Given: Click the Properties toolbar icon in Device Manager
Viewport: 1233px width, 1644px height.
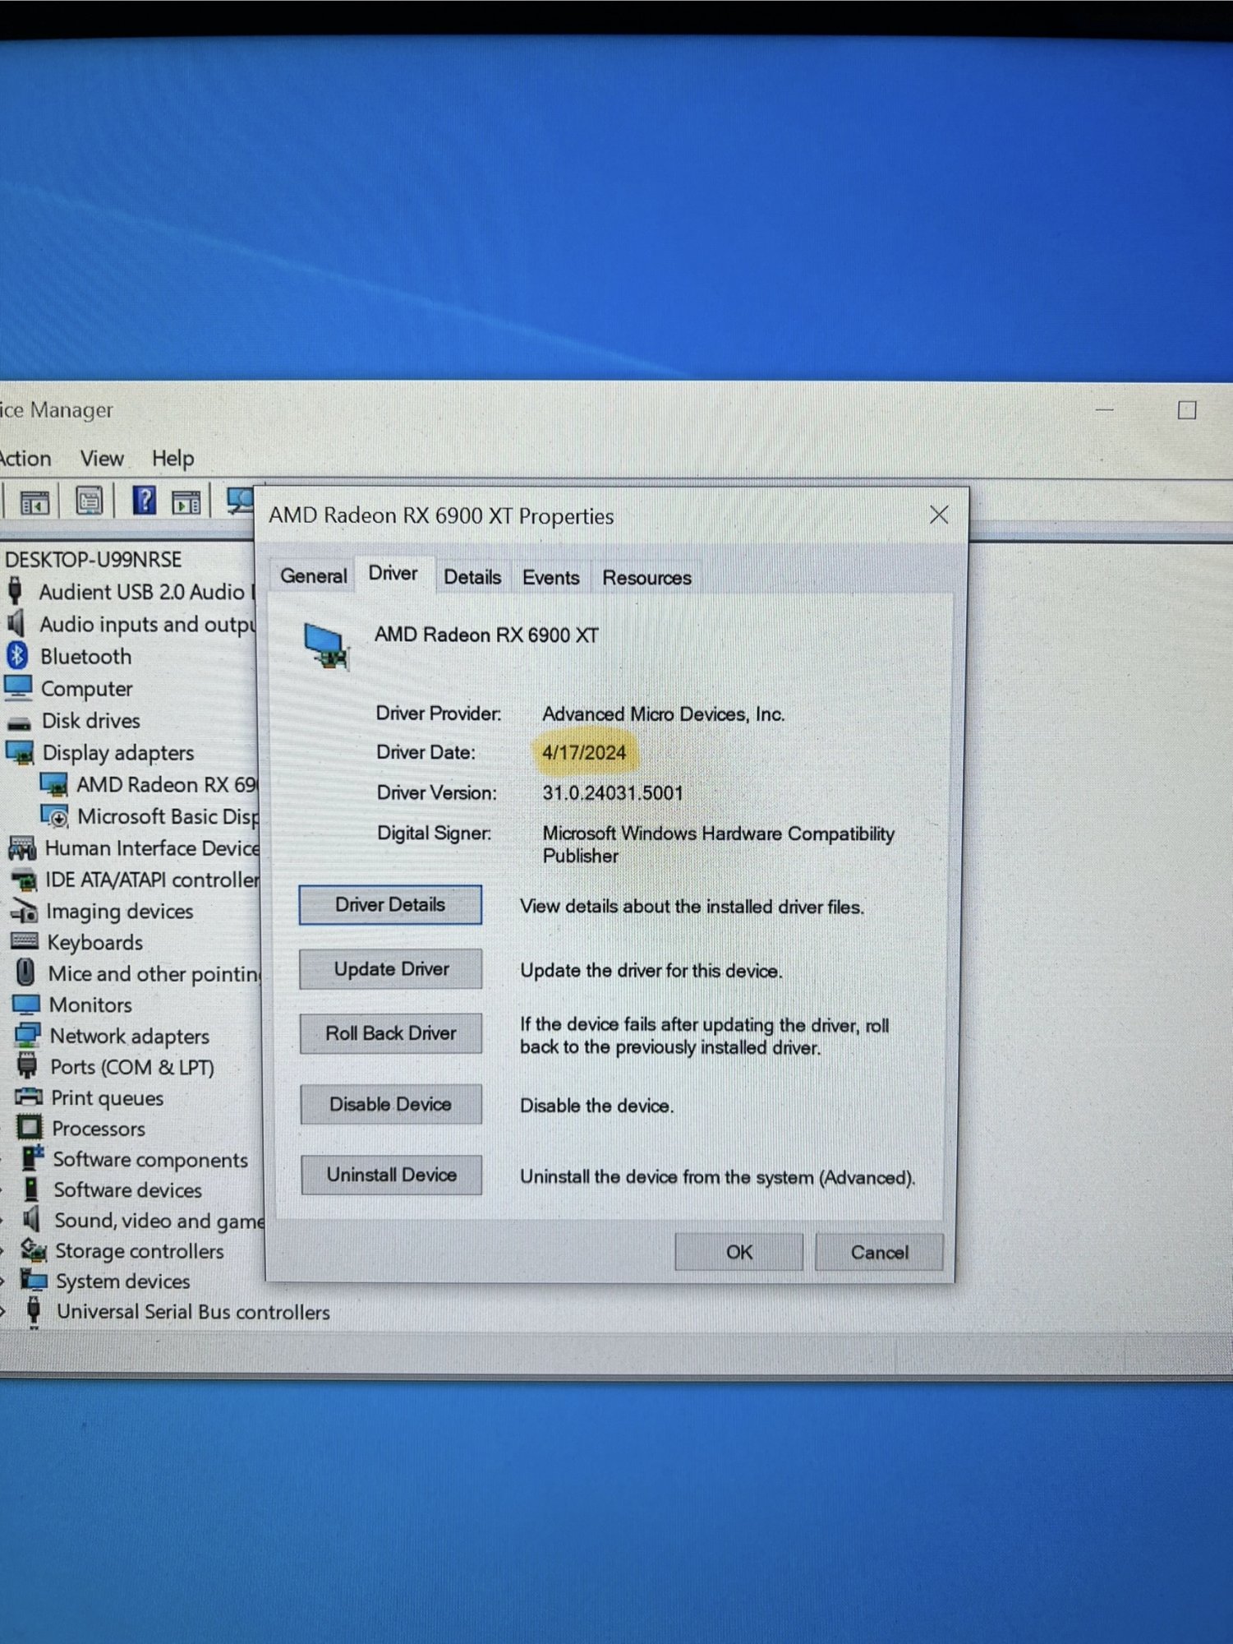Looking at the screenshot, I should point(89,501).
